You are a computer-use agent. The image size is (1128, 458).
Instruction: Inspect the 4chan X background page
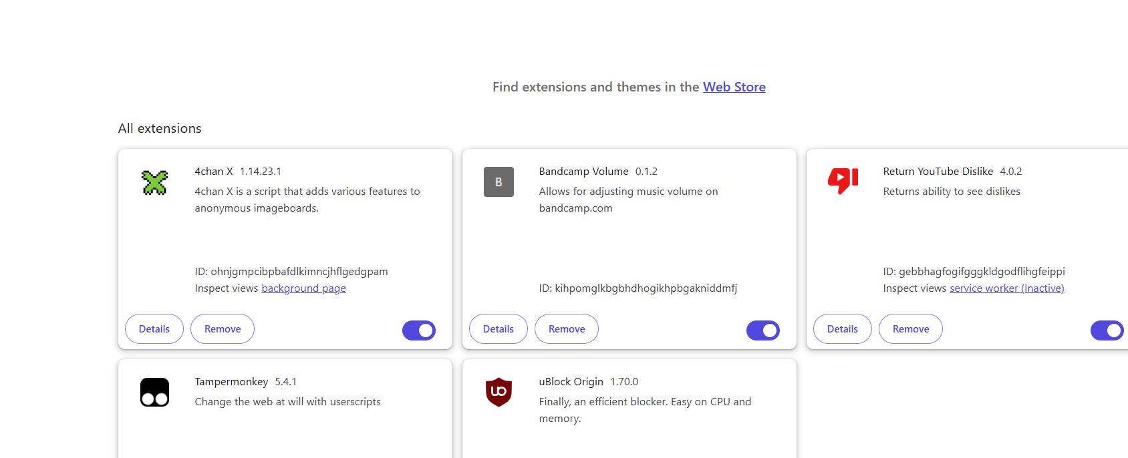(303, 288)
